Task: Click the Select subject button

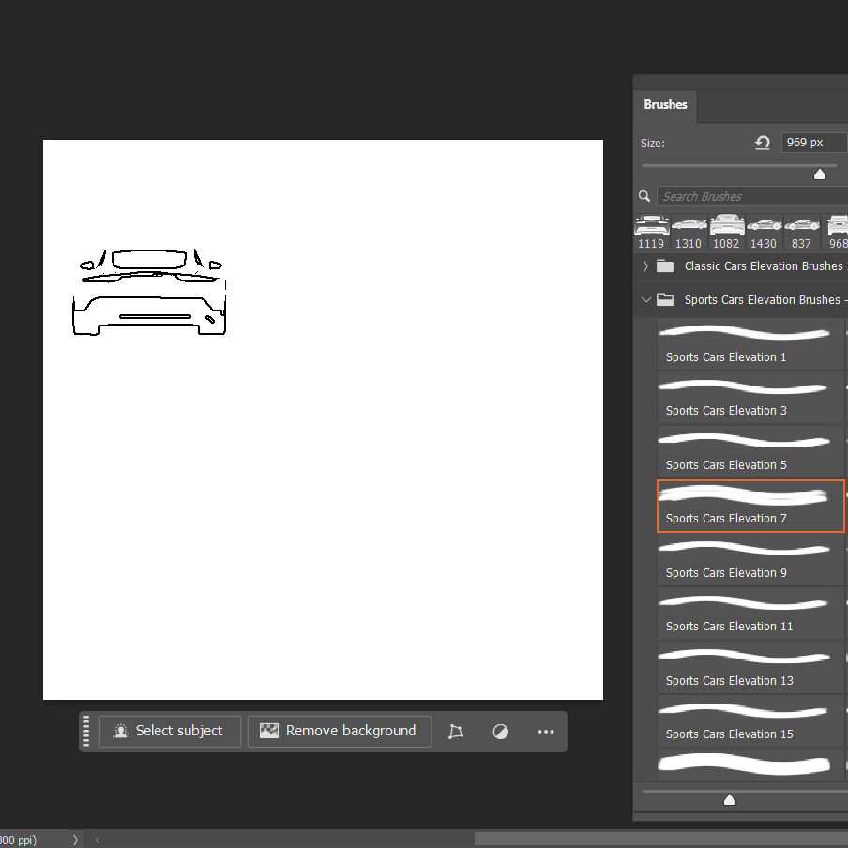Action: click(x=170, y=731)
